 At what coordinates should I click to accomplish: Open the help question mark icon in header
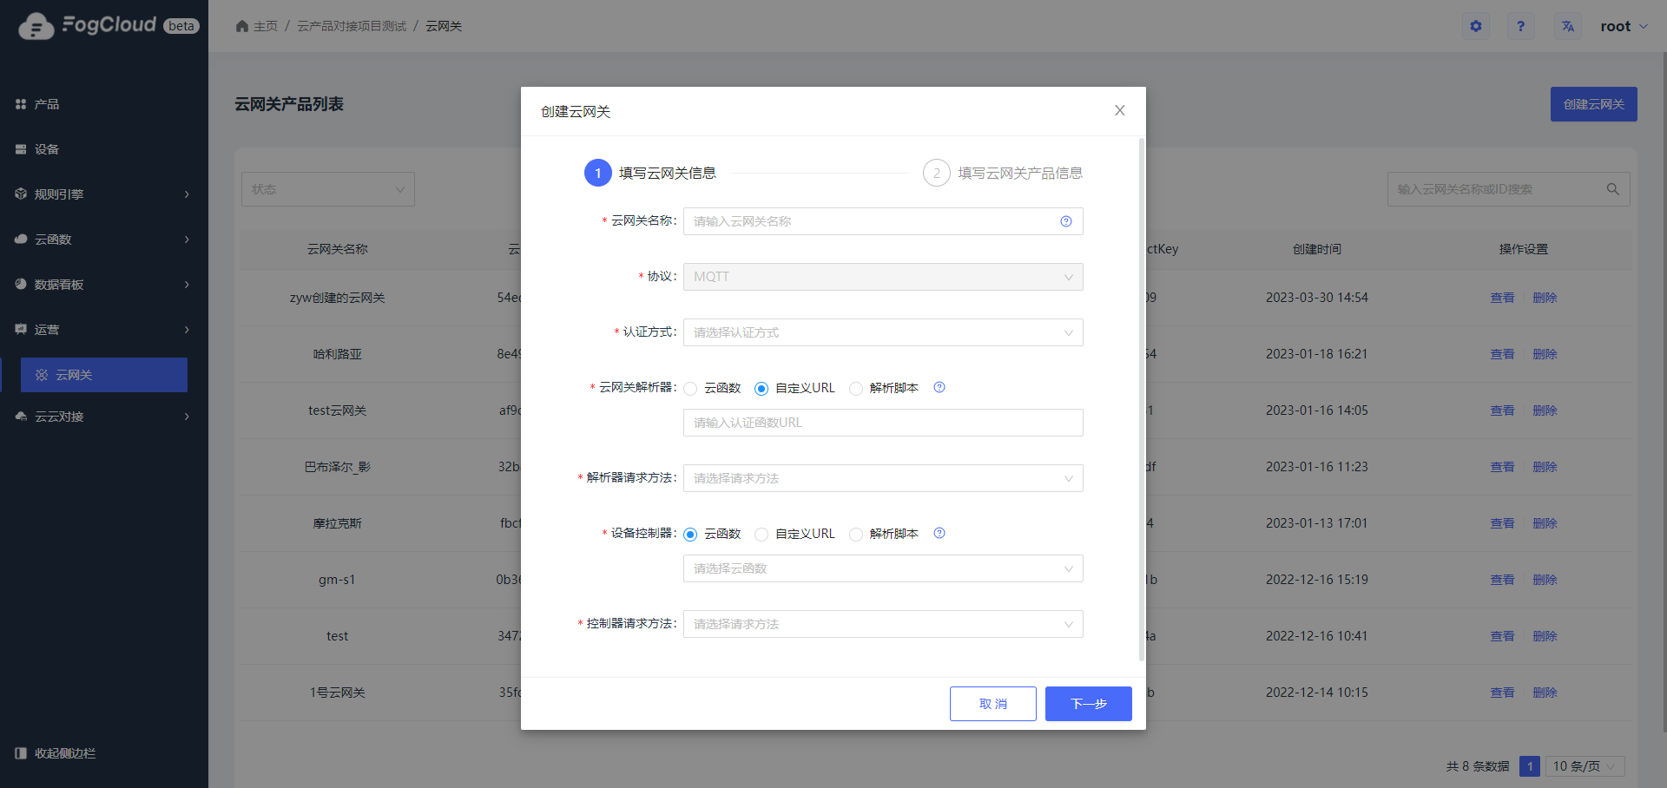(x=1520, y=26)
